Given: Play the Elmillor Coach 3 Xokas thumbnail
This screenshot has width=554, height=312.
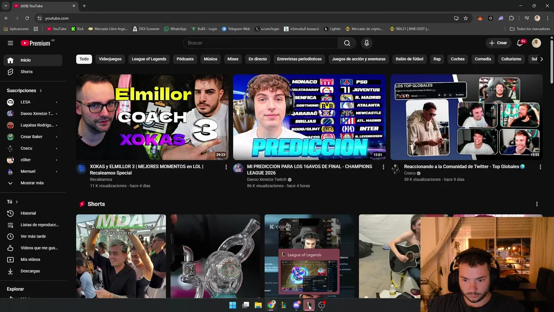Looking at the screenshot, I should (152, 117).
